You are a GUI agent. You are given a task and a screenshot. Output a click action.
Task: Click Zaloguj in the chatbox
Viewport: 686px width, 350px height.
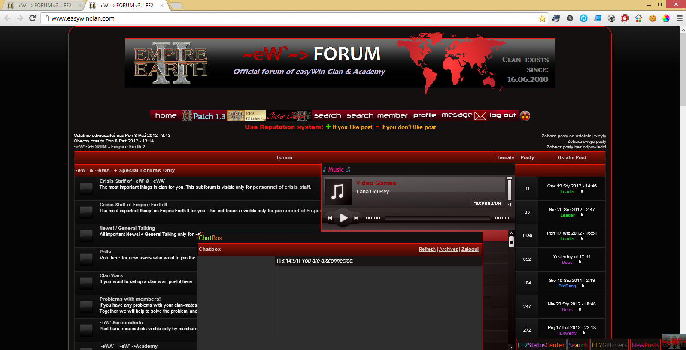pyautogui.click(x=470, y=249)
